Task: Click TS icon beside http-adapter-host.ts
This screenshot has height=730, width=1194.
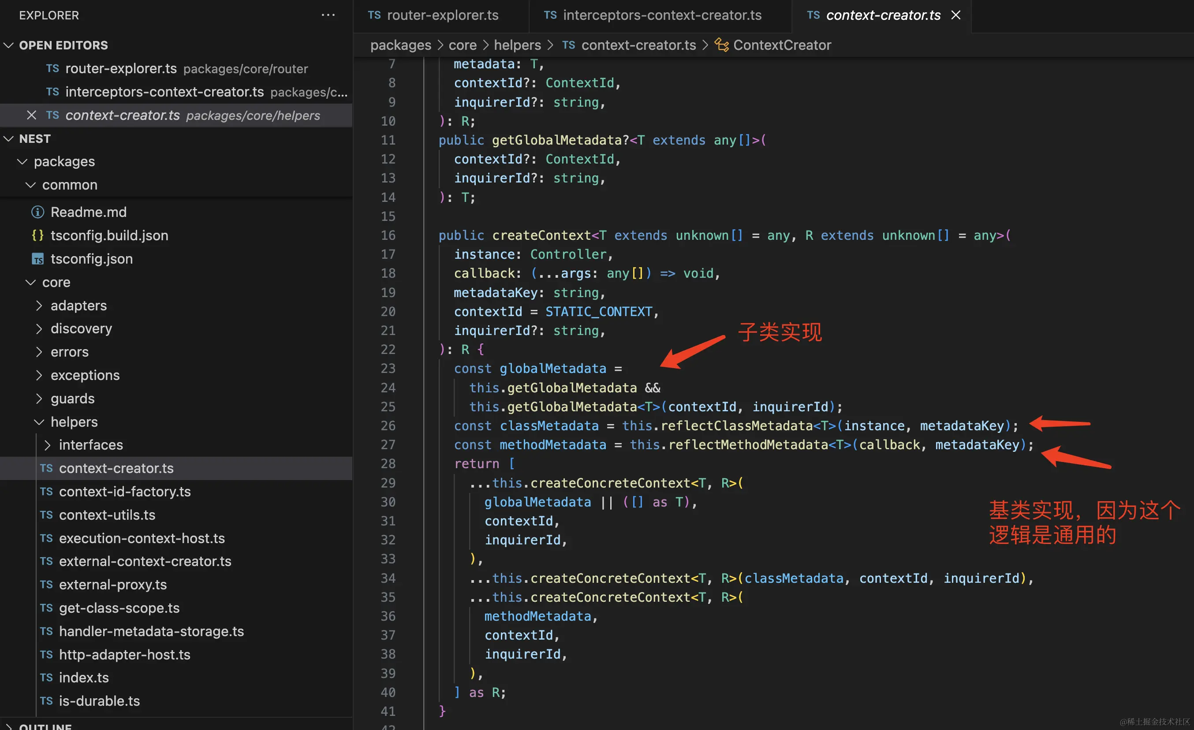Action: [x=46, y=655]
